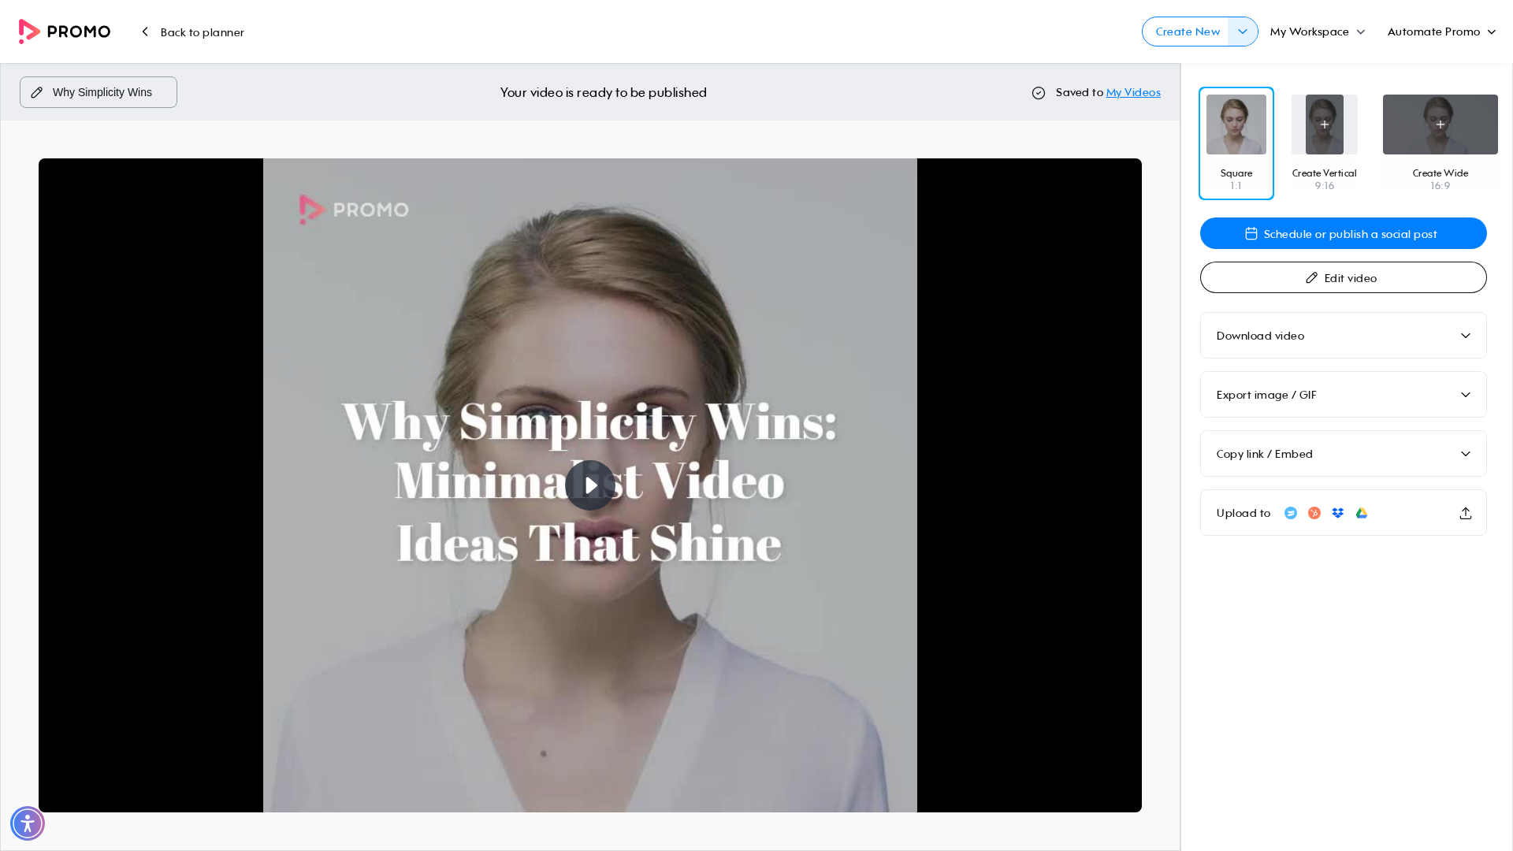Viewport: 1513px width, 851px height.
Task: Click the blue cloud upload service icon
Action: coord(1291,513)
